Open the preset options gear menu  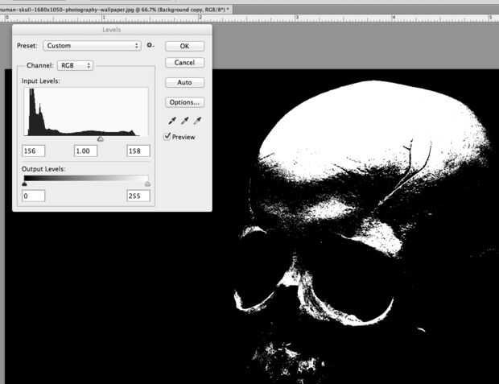[x=150, y=46]
